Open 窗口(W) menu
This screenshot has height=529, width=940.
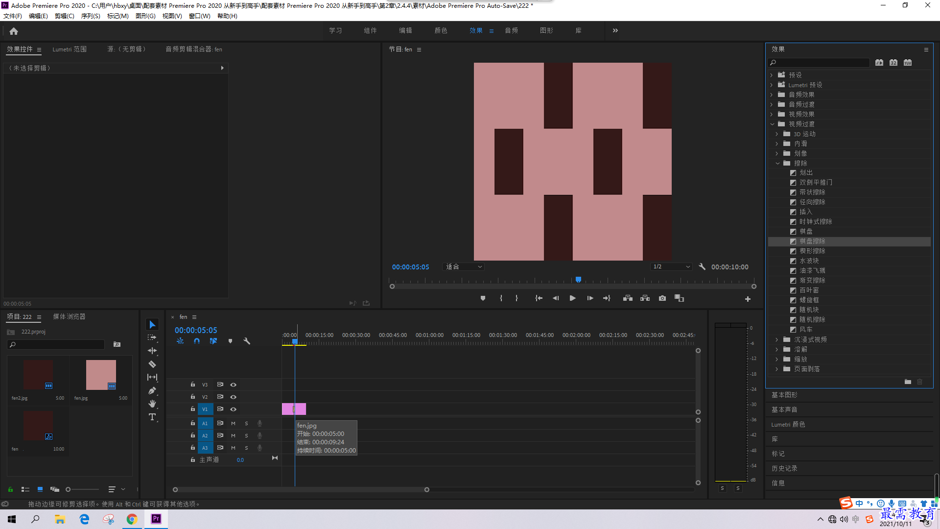[199, 16]
